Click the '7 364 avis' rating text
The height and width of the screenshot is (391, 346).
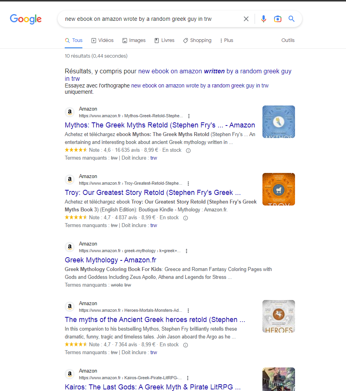[x=126, y=345]
